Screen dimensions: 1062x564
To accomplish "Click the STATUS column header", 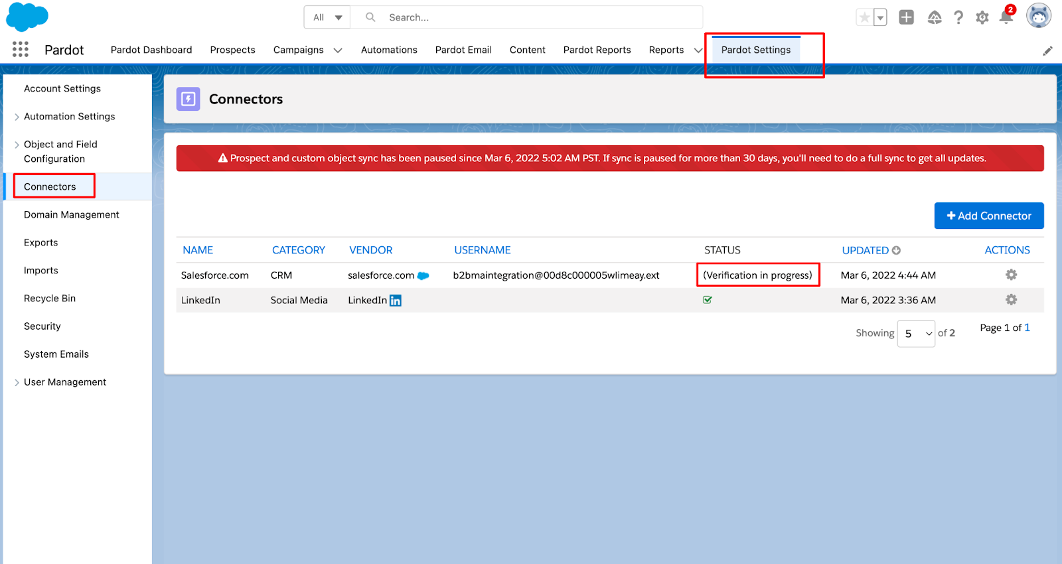I will [722, 250].
